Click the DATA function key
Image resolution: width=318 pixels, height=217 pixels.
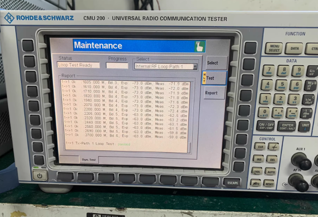coord(294,48)
